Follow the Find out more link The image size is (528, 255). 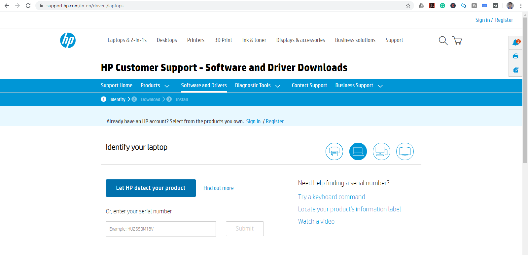[x=219, y=188]
